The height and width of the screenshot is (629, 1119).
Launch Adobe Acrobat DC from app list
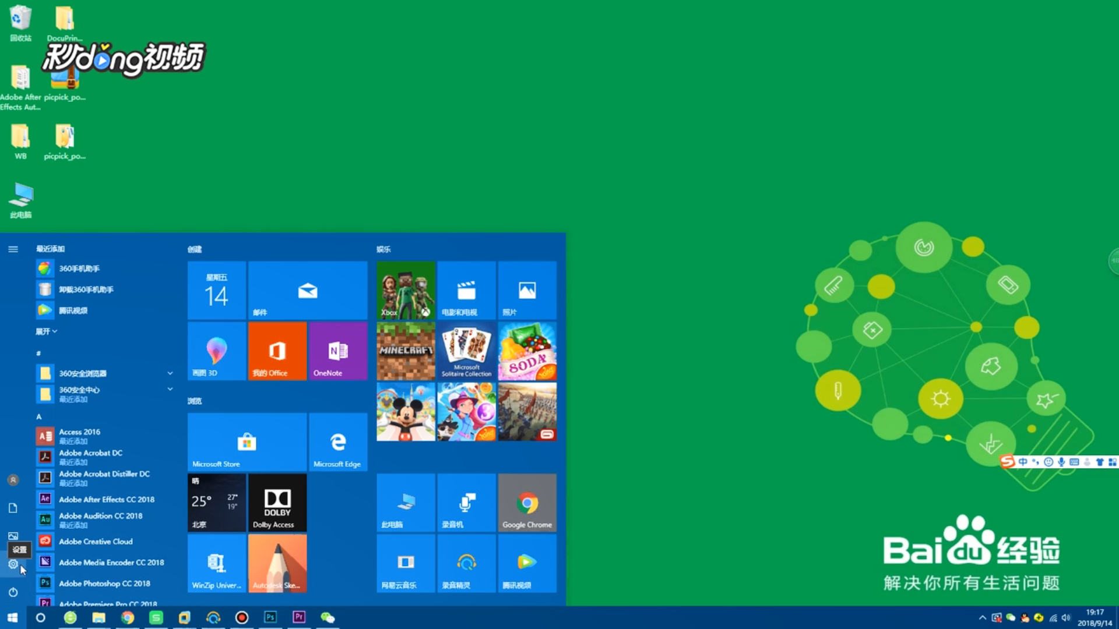[x=105, y=457]
